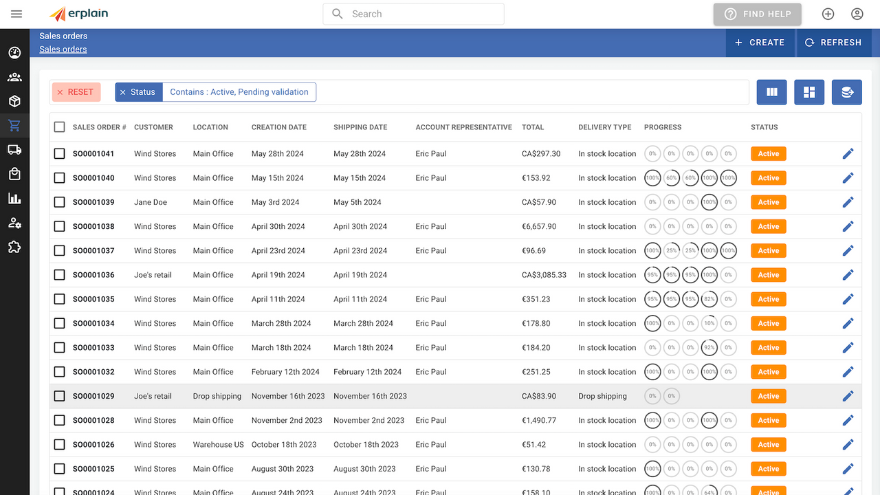Viewport: 880px width, 495px height.
Task: Click the erplain logo
Action: (79, 14)
